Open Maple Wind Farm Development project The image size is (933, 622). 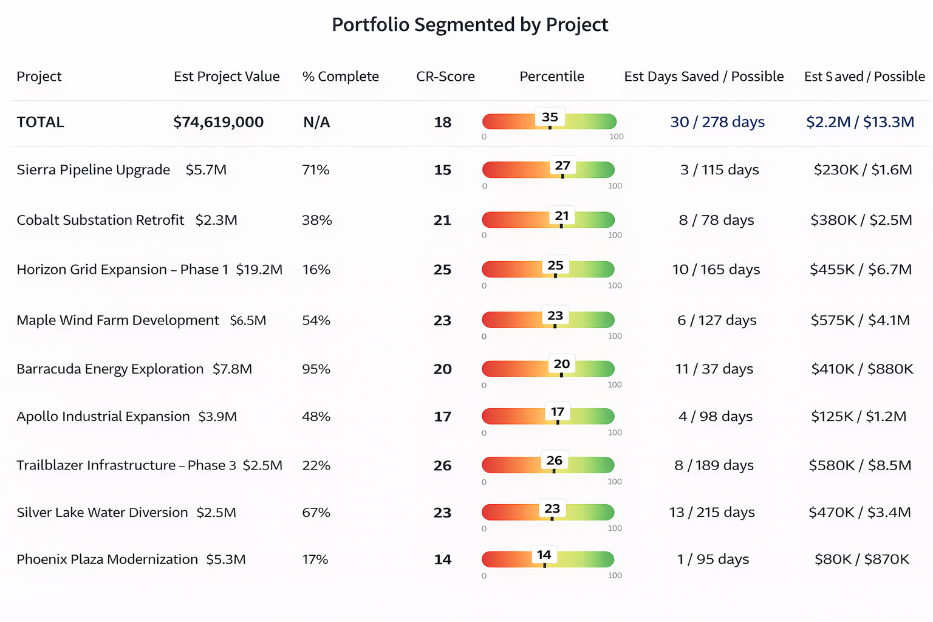click(117, 320)
